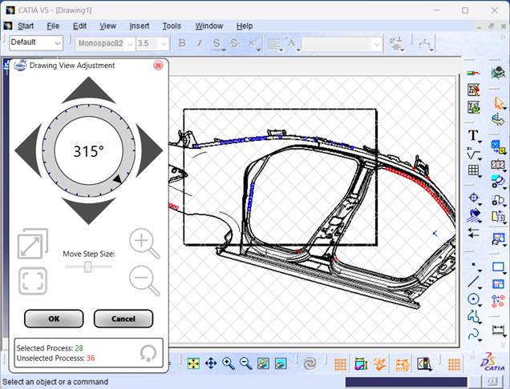Toggle the analysis display mode traffic-light icon

coord(423,364)
